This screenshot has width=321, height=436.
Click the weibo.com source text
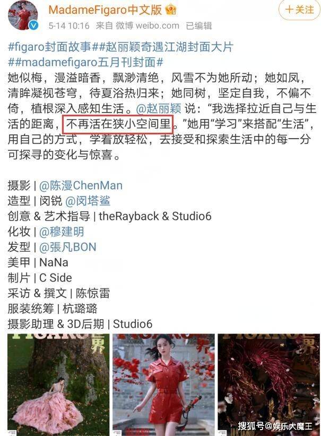click(x=158, y=26)
